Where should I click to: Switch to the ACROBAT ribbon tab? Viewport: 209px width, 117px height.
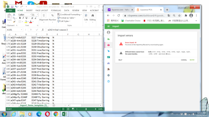[94, 10]
